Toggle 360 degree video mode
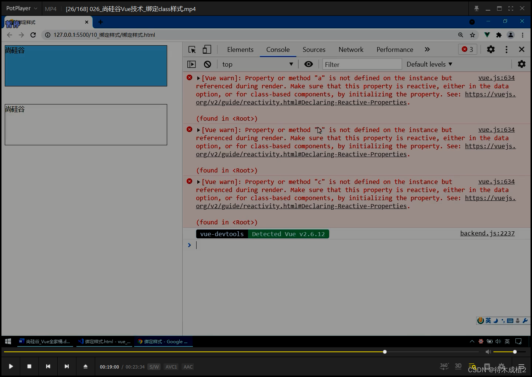532x377 pixels. (444, 366)
